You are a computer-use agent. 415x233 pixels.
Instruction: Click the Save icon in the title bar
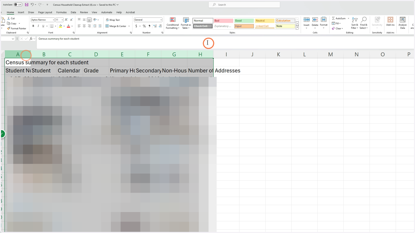(x=27, y=5)
